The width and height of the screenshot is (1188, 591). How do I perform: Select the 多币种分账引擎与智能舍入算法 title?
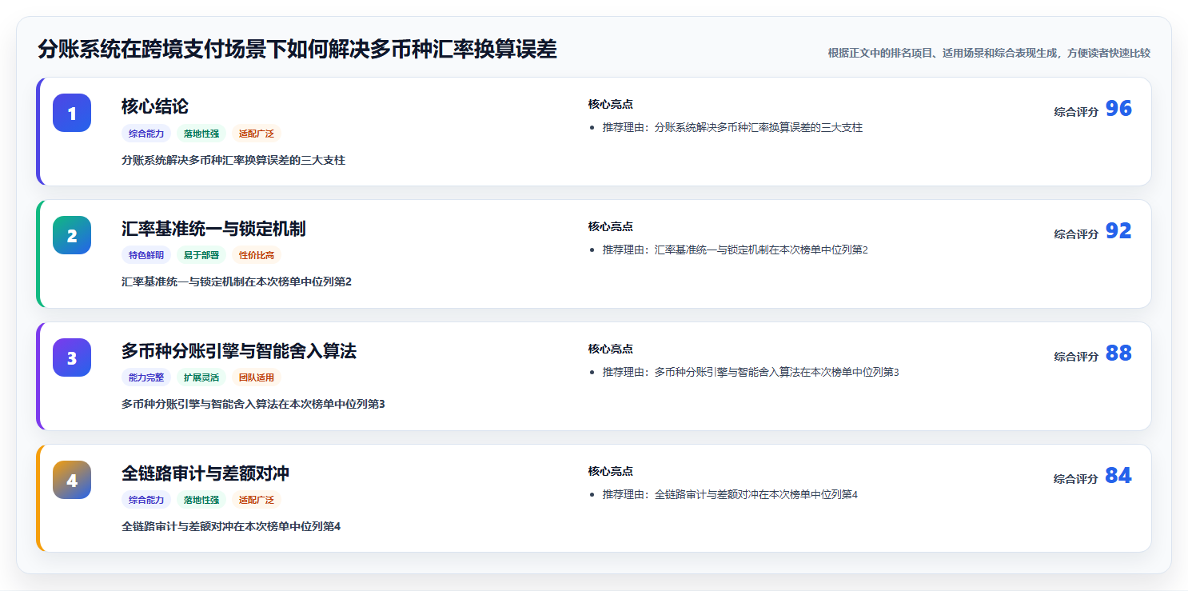pos(239,351)
